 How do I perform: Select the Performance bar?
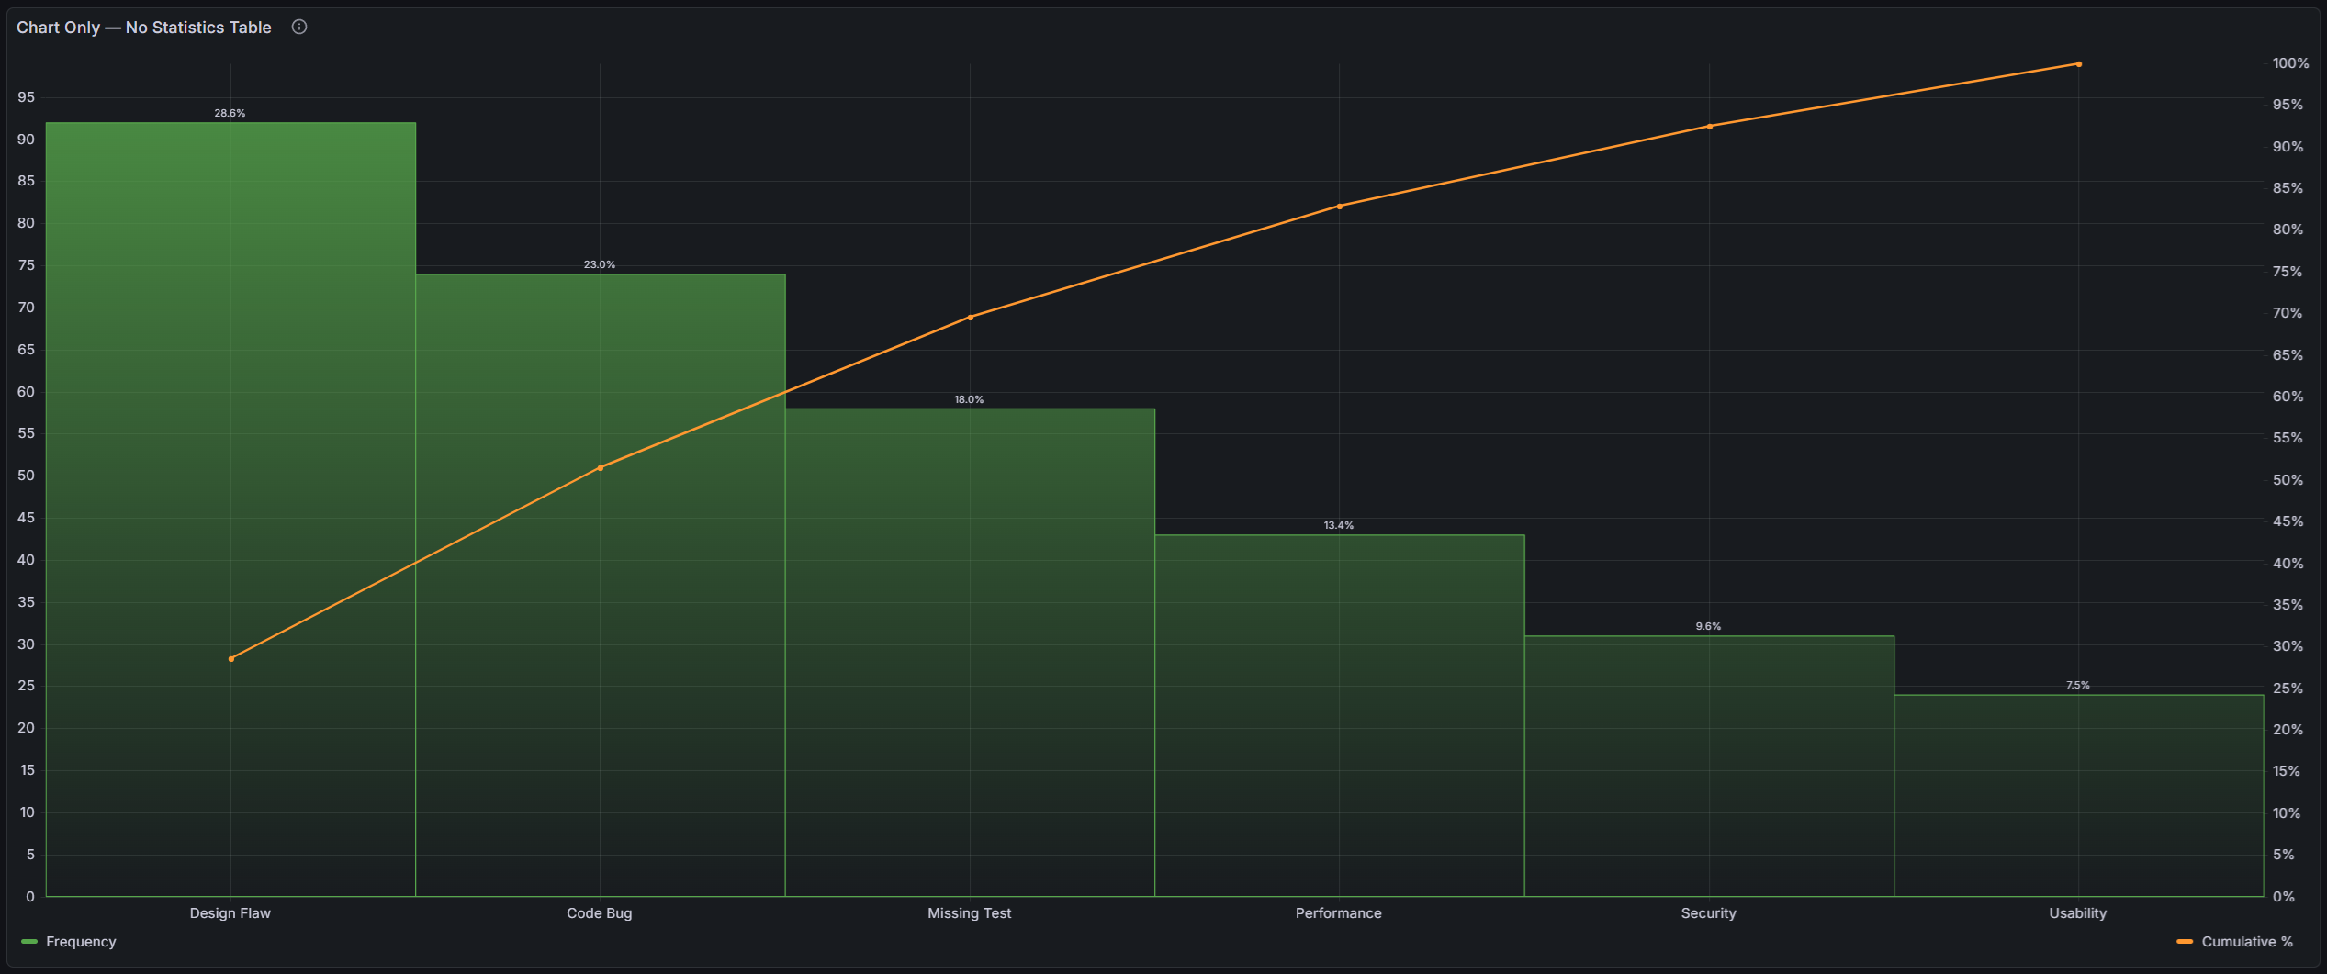coord(1340,716)
